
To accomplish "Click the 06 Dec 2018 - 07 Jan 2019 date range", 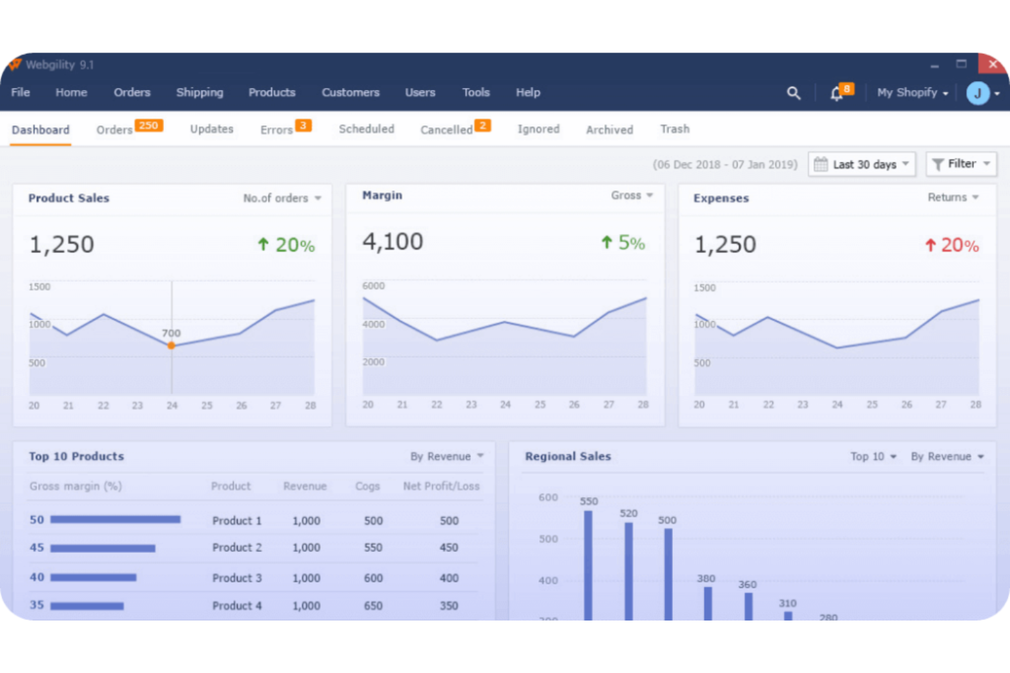I will click(725, 164).
